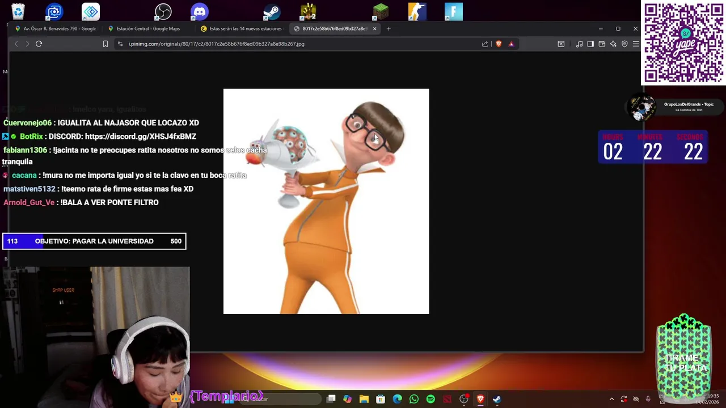Switch to the Av. Óscar R. Benavides 790 tab

point(56,28)
